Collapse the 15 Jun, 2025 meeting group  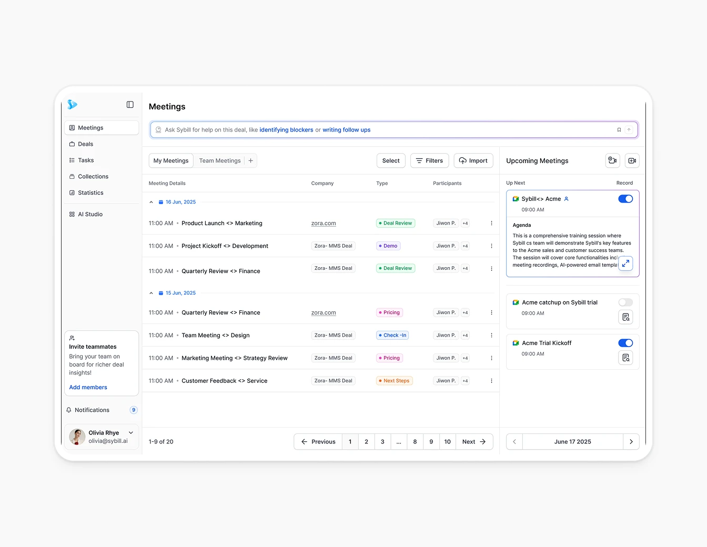pos(151,293)
